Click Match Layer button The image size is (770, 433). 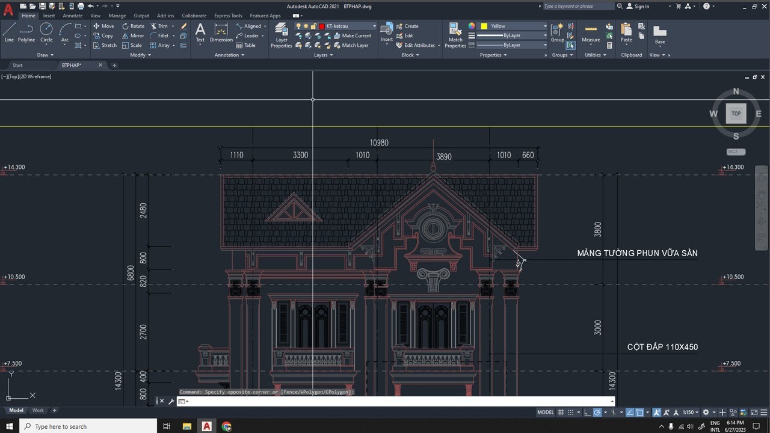[x=351, y=45]
